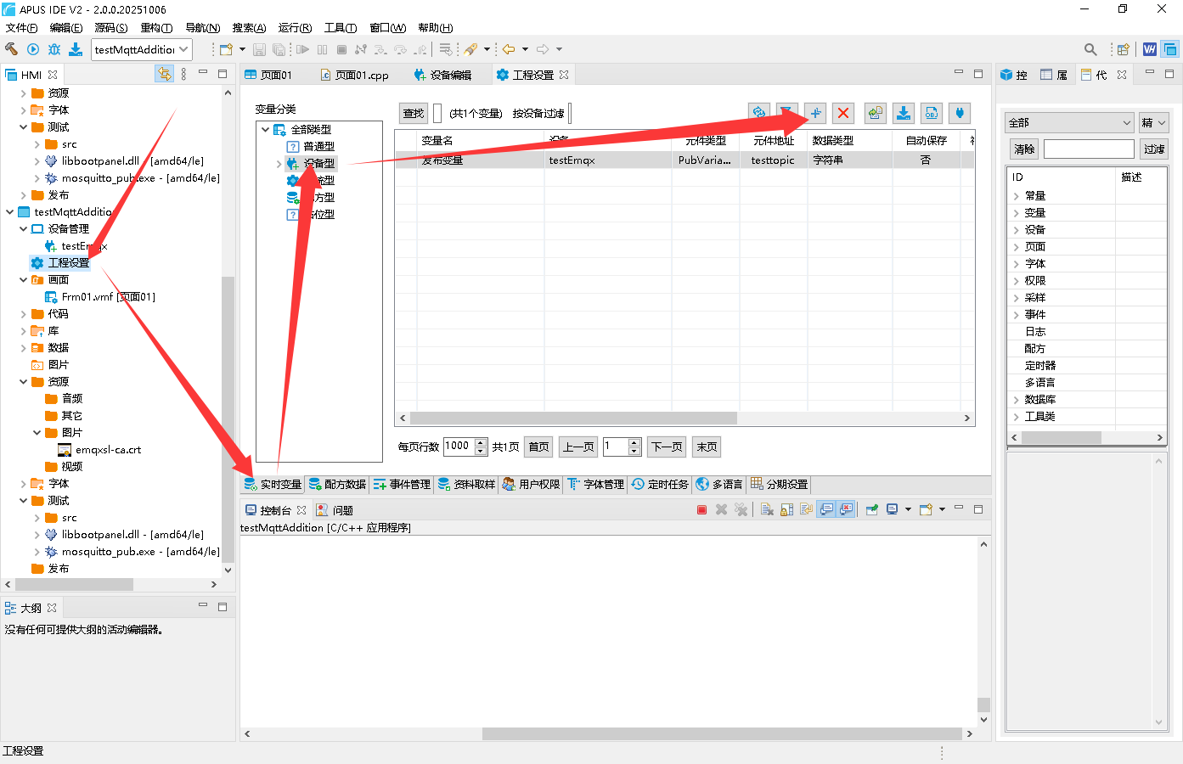Click the 每页行数 rows-per-page field

[459, 447]
